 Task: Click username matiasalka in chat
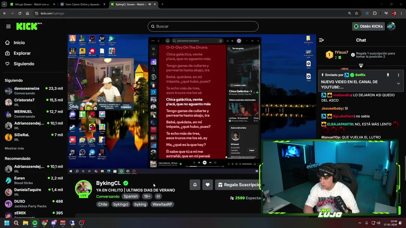[x=342, y=95]
